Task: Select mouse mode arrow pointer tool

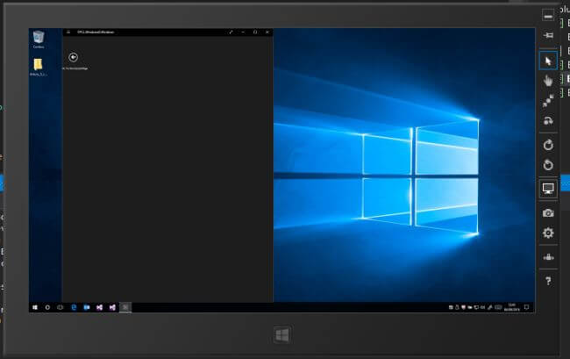Action: 548,61
